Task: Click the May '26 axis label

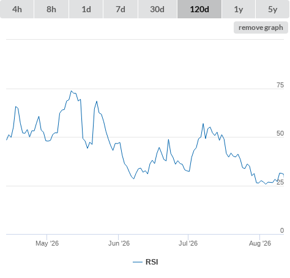Action: 47,243
